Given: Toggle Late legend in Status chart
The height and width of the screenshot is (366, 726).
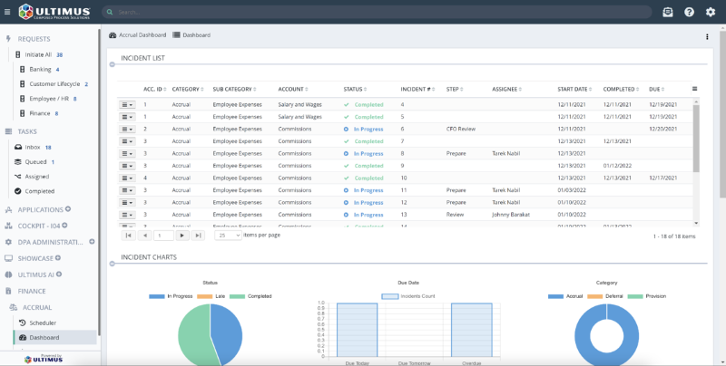Looking at the screenshot, I should coord(211,296).
